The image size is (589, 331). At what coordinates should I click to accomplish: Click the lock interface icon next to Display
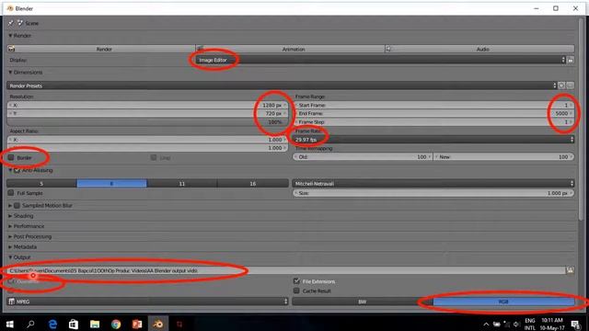pos(571,60)
